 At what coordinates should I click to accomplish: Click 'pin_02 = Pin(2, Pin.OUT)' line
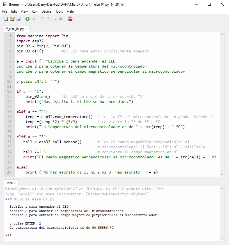[x=43, y=46]
